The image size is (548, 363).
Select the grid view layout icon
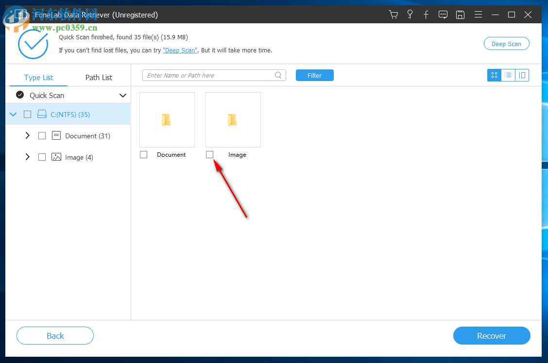click(494, 75)
